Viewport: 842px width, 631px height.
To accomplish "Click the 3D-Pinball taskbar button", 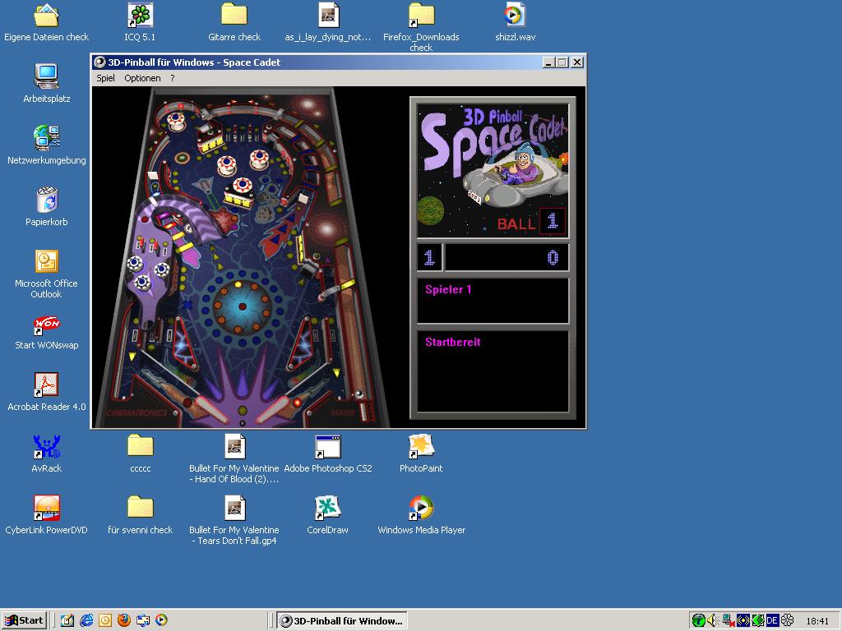I will point(342,621).
